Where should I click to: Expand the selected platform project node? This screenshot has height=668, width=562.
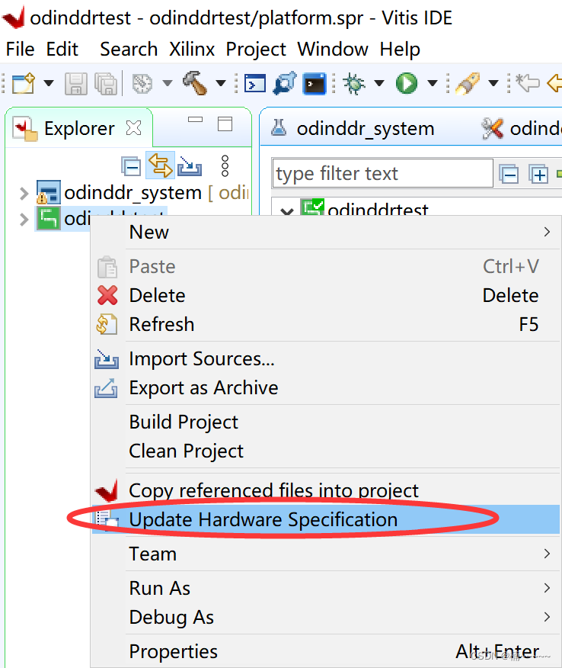(x=24, y=220)
